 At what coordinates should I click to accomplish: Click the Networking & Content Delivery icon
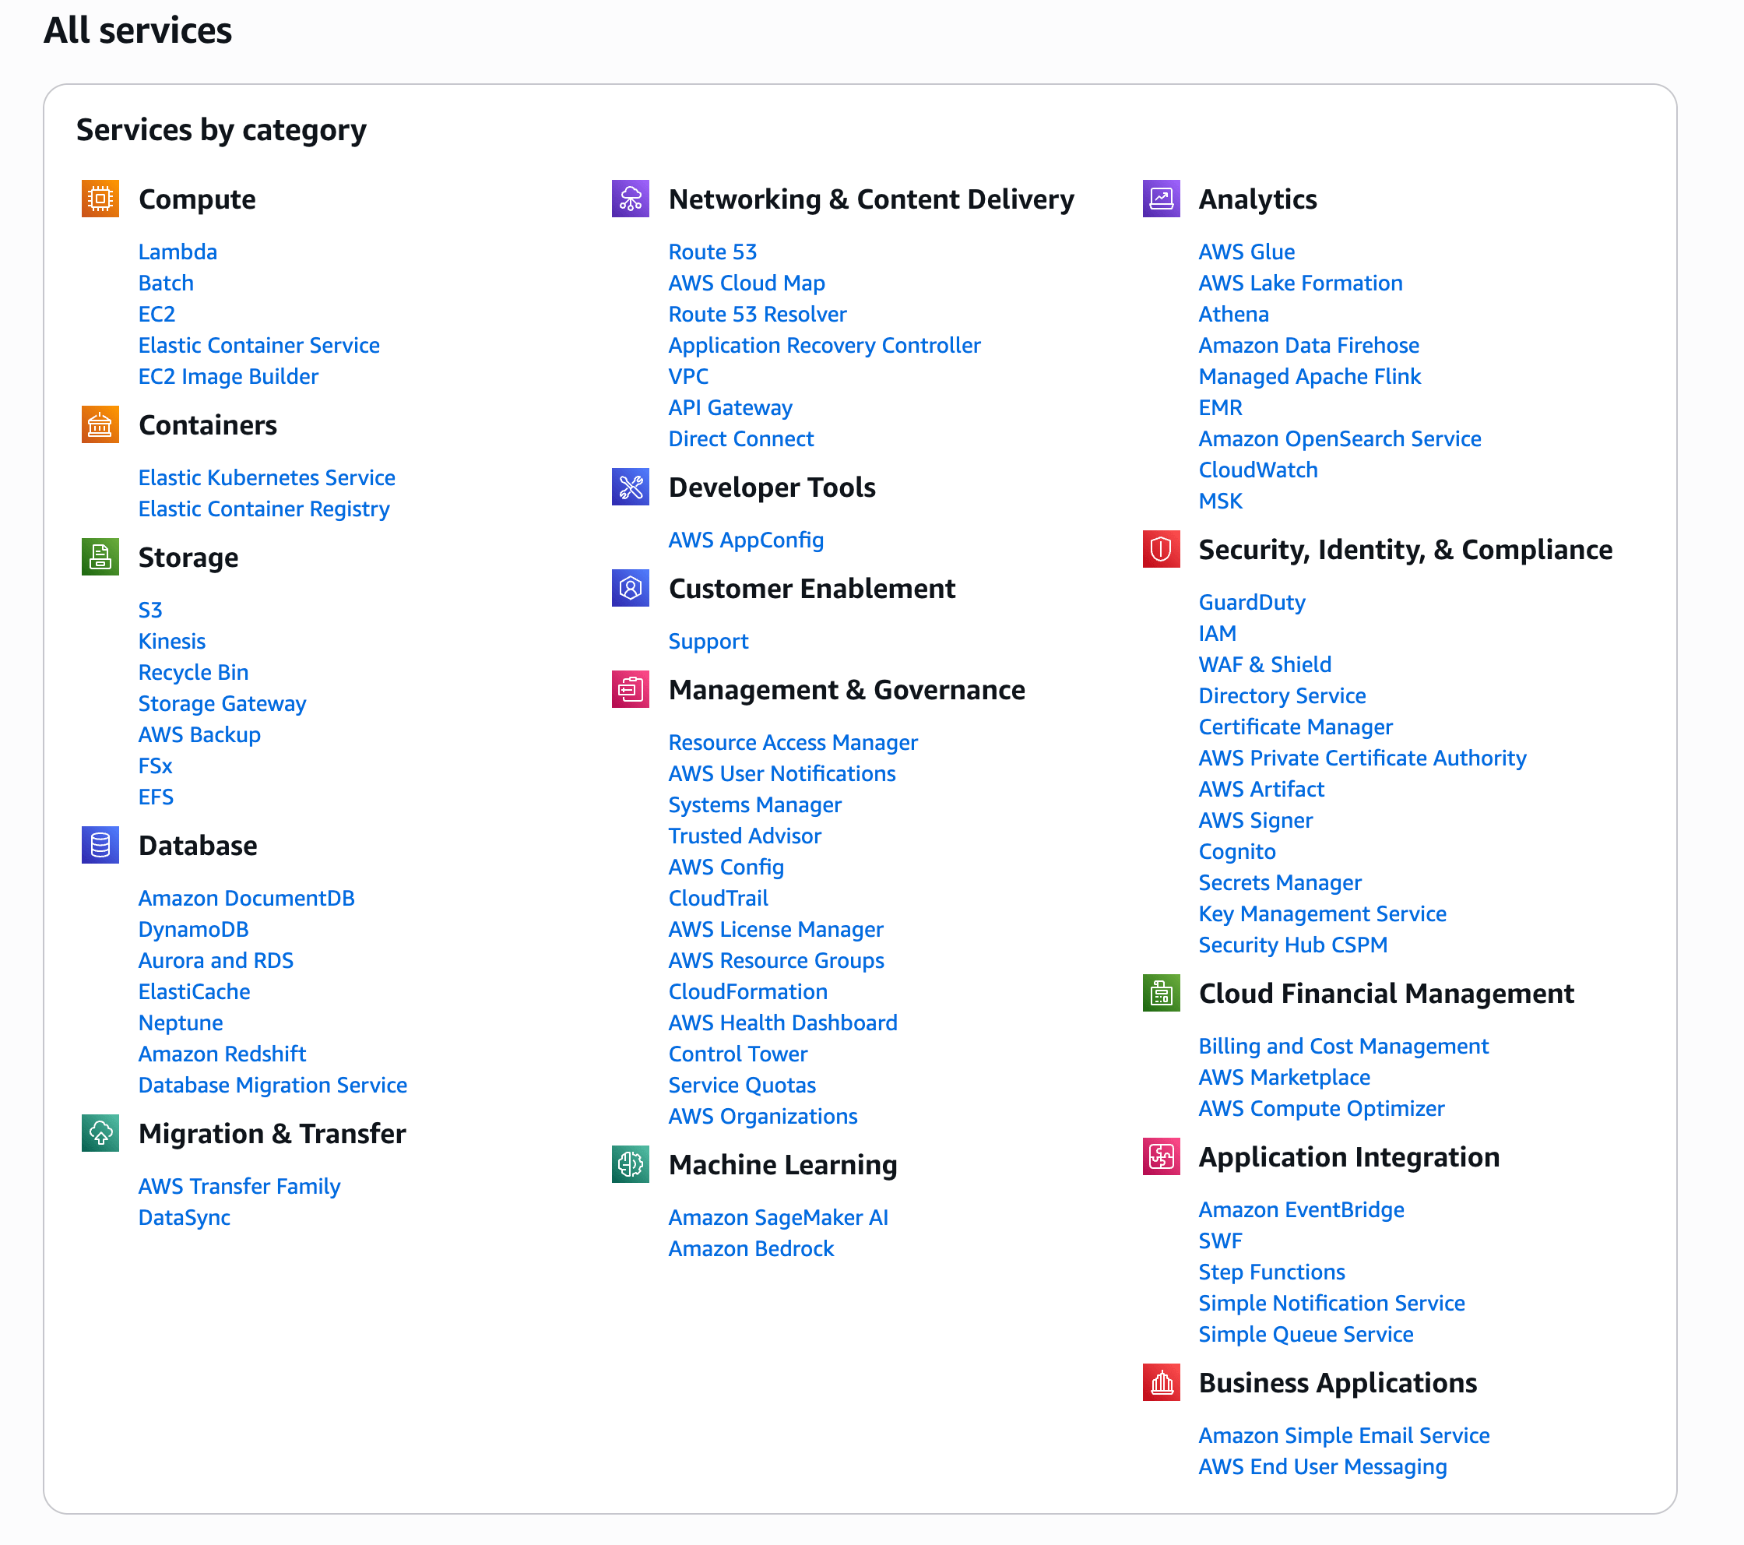[631, 199]
